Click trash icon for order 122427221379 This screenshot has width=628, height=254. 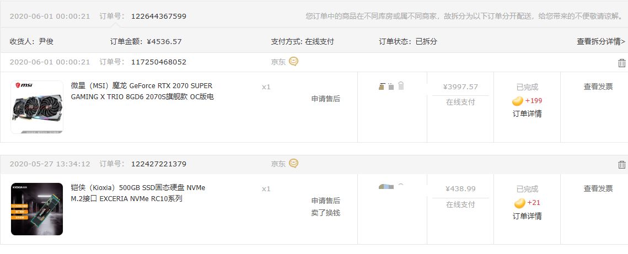pyautogui.click(x=622, y=165)
